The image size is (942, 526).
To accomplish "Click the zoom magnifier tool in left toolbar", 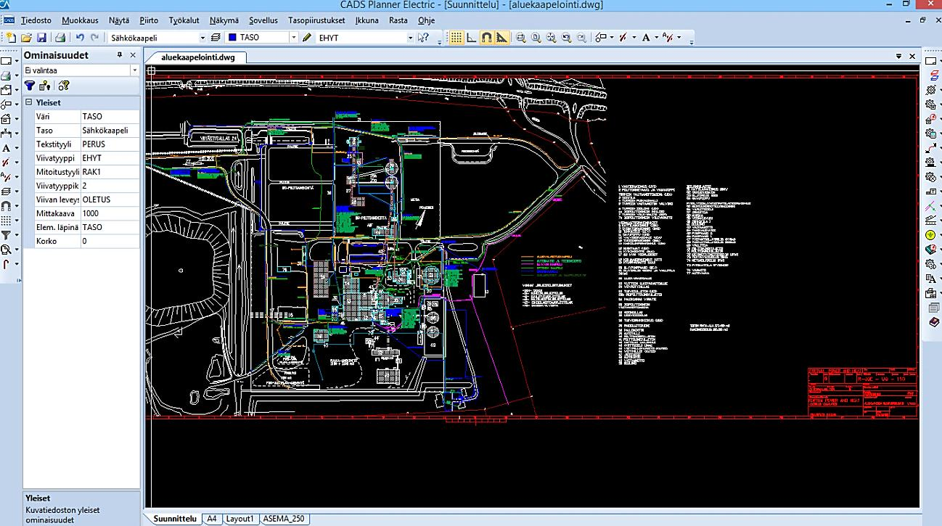I will pyautogui.click(x=7, y=250).
